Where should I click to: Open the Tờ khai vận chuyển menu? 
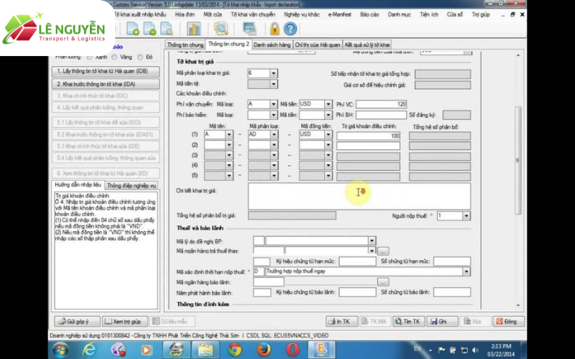(x=253, y=14)
